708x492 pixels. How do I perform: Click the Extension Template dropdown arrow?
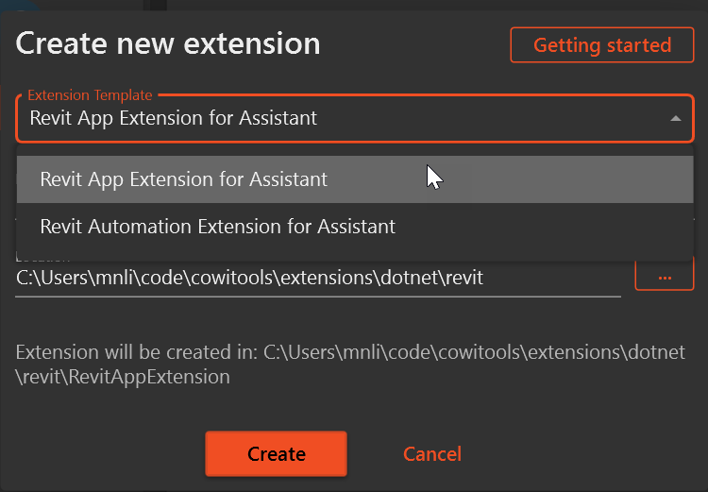pos(675,119)
